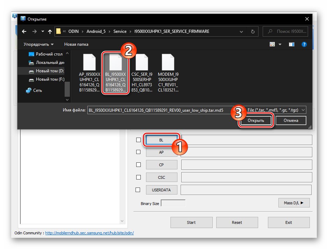This screenshot has width=328, height=249.
Task: Select Новый том (F:) drive
Action: pyautogui.click(x=46, y=79)
